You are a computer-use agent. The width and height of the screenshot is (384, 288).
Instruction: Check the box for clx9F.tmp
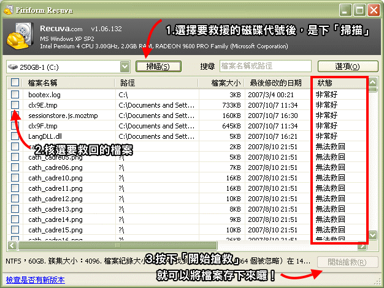(15, 126)
